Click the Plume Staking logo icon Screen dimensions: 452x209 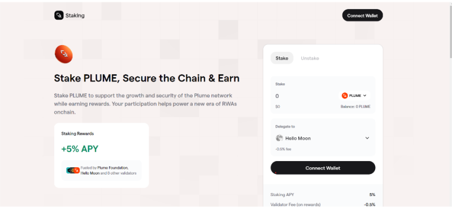pyautogui.click(x=59, y=15)
